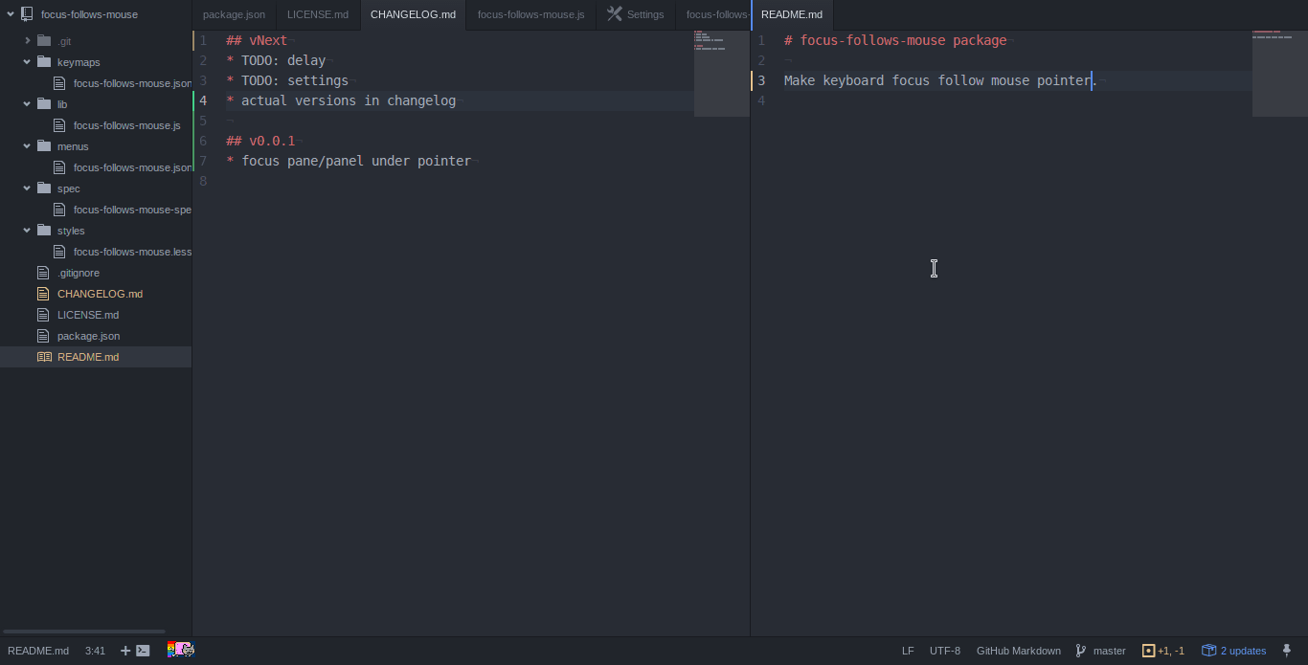Click the Git branch icon showing master
1308x665 pixels.
[x=1079, y=651]
